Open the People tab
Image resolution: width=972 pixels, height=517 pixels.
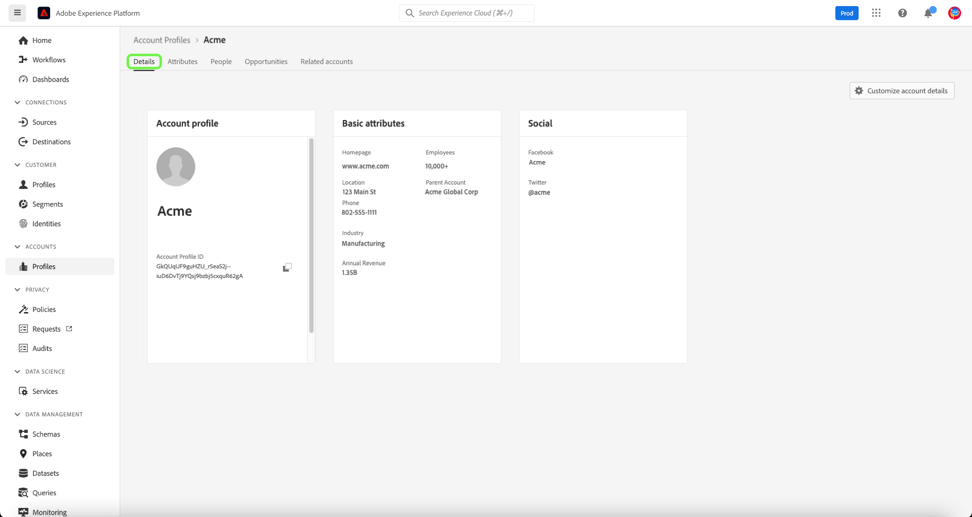(221, 62)
